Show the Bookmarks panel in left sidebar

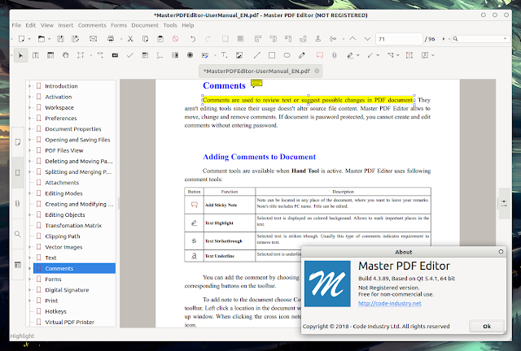tap(18, 172)
